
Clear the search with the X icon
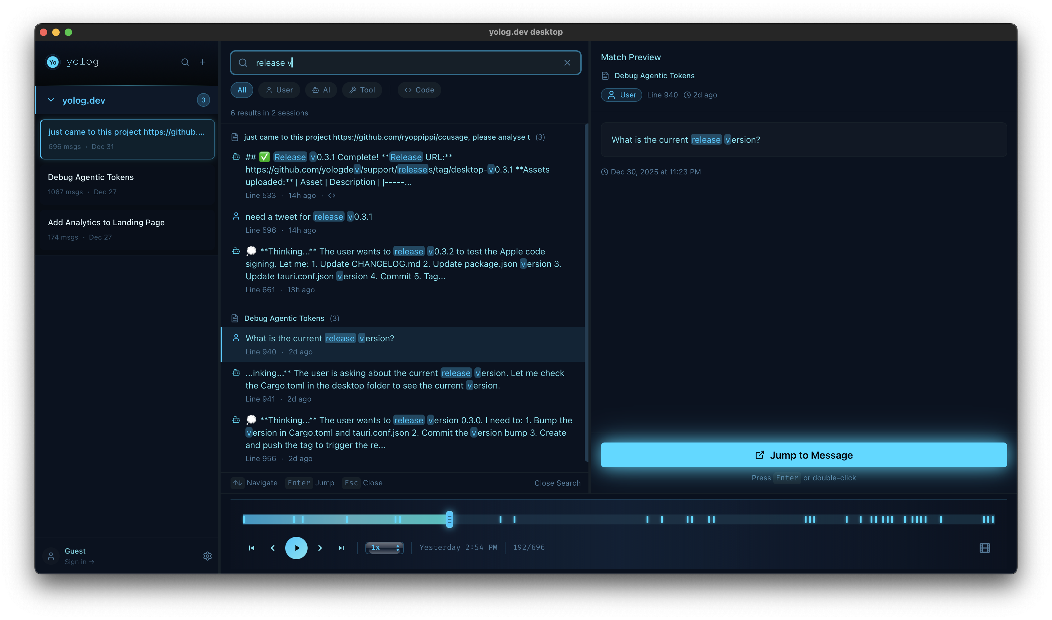click(567, 63)
